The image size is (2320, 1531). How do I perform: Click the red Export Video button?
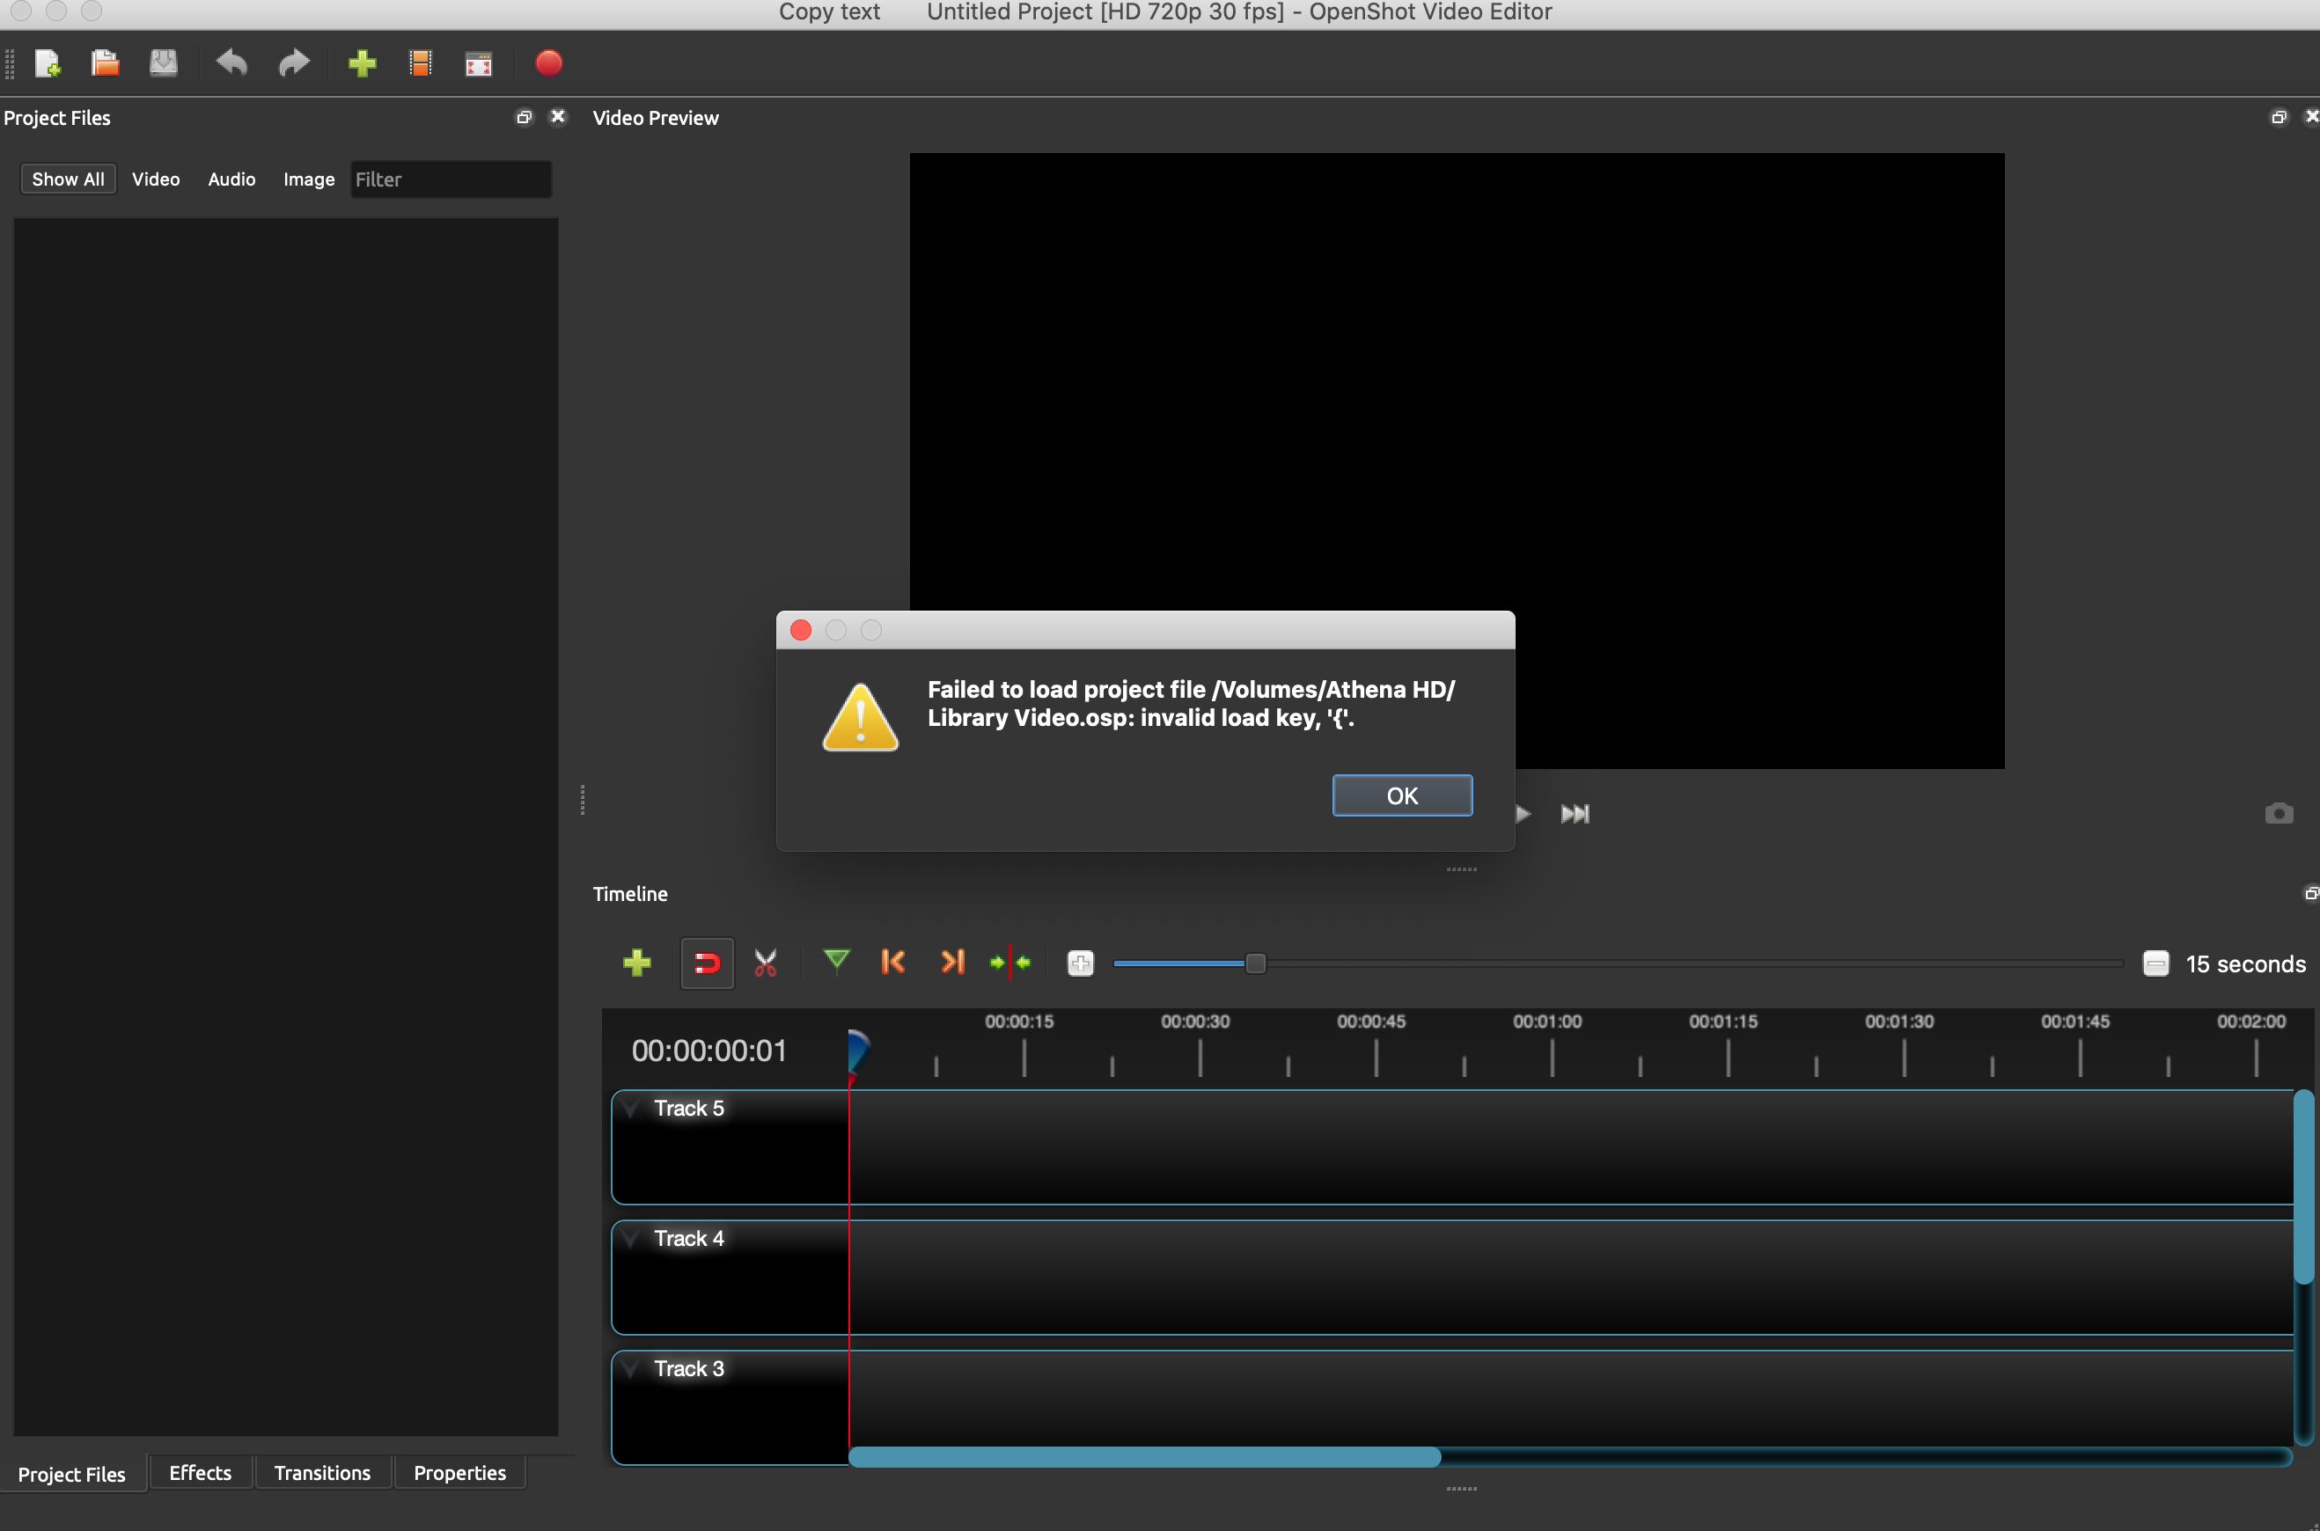pyautogui.click(x=548, y=63)
